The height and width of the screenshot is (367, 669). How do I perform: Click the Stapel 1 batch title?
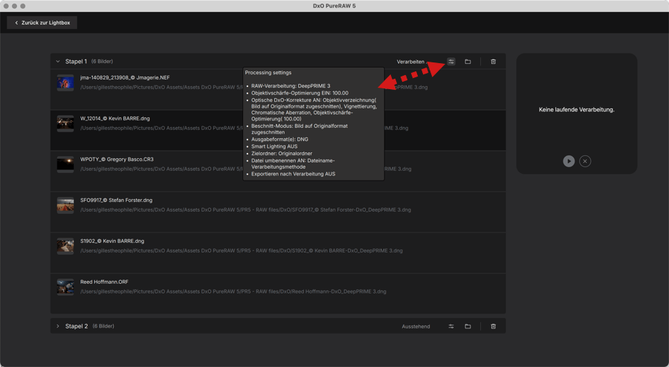pos(76,62)
